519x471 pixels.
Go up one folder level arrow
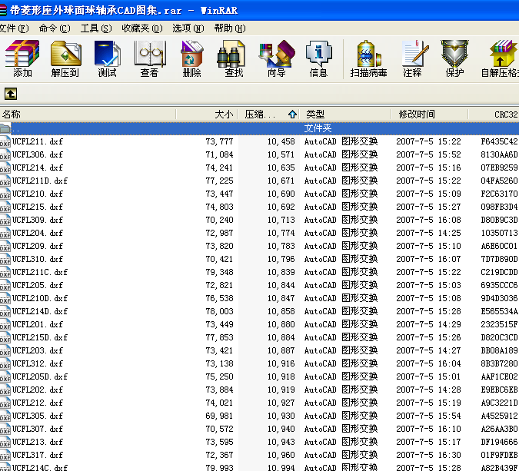click(11, 94)
